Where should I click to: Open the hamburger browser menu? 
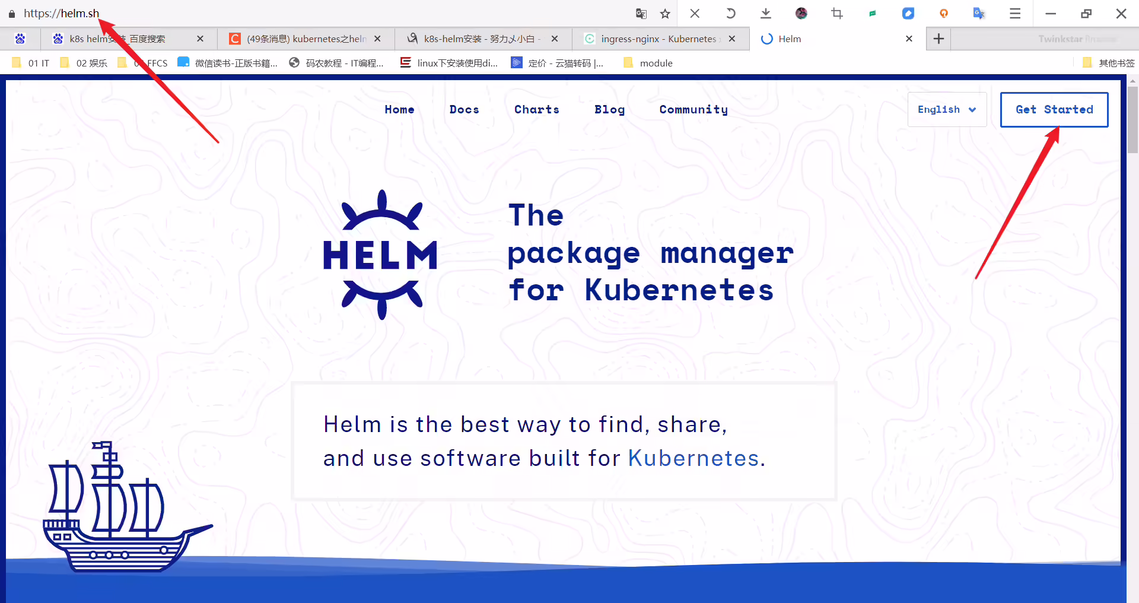[x=1015, y=14]
